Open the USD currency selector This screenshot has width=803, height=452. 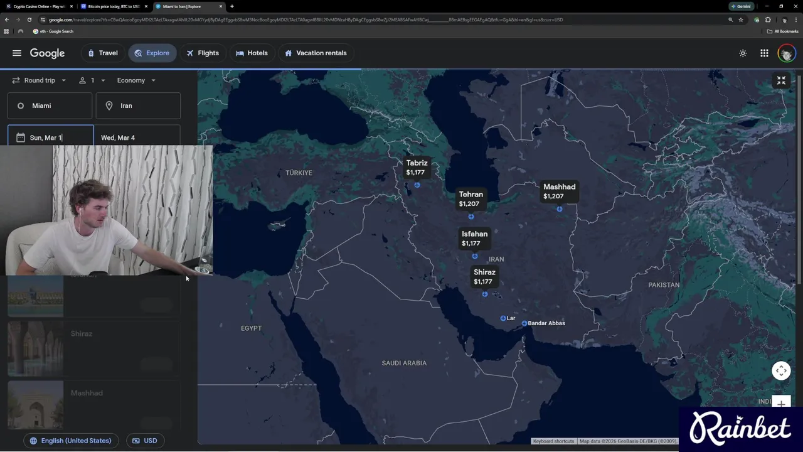[x=145, y=441]
